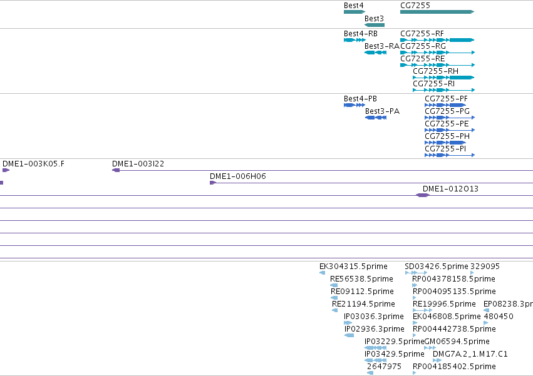The image size is (533, 376).
Task: Click EST RP004095135.5prime
Action: tap(415, 298)
